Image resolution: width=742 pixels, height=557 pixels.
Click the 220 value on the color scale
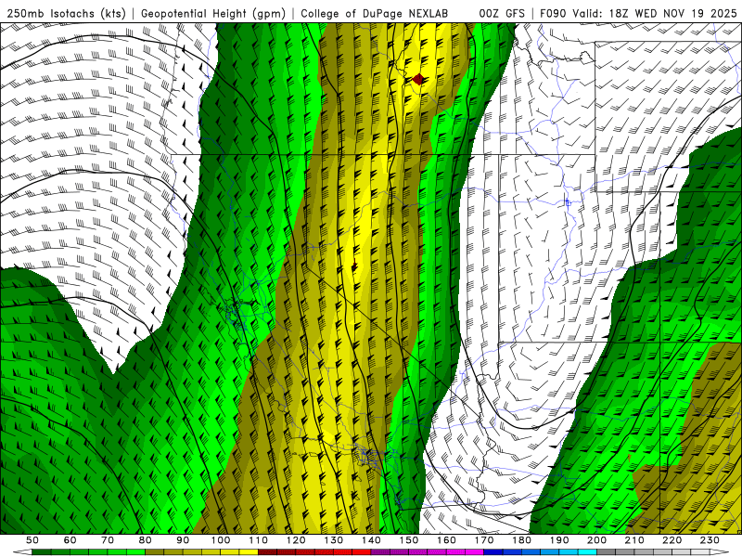click(672, 540)
